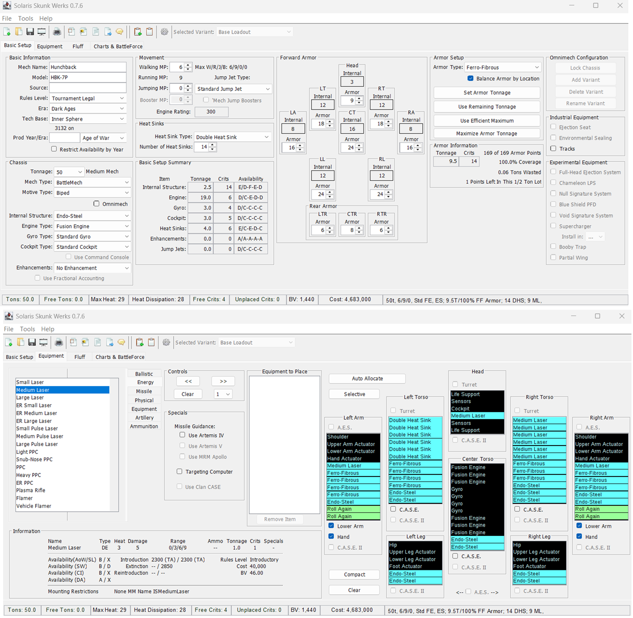Select Large Laser in the energy weapons list
633x618 pixels.
click(x=63, y=398)
